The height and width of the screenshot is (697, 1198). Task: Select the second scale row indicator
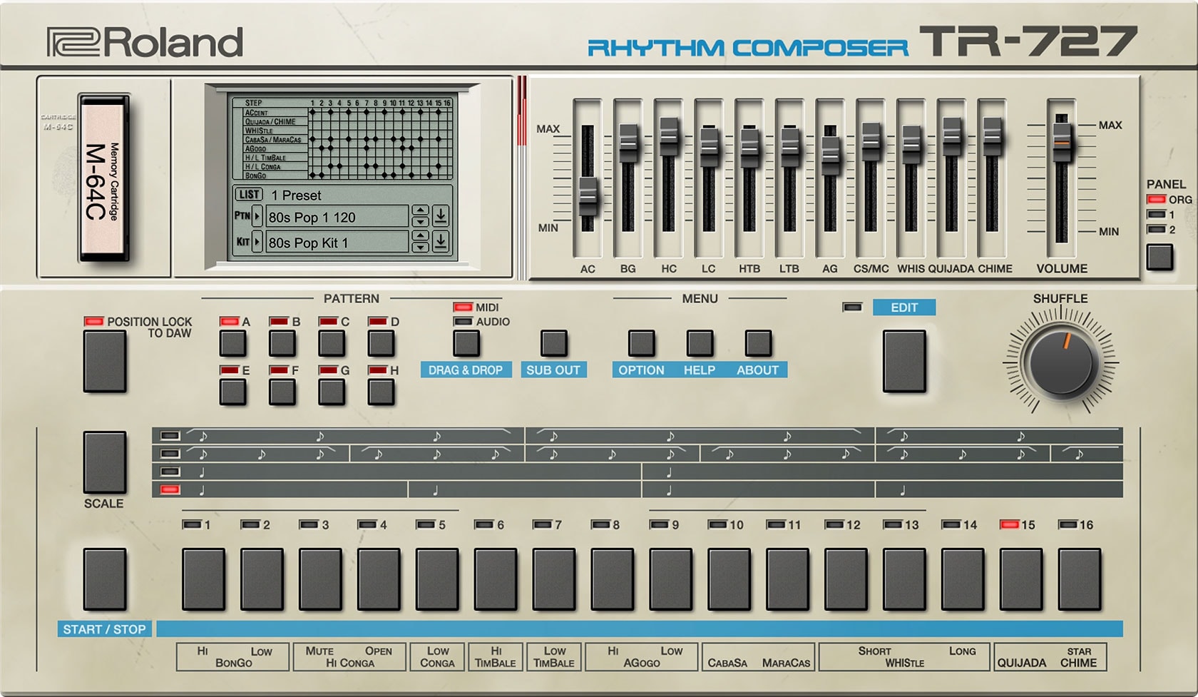click(170, 454)
